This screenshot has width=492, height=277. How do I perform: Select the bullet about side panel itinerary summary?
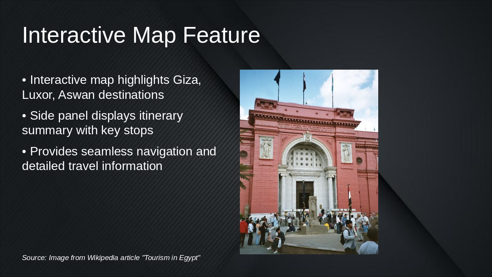pos(102,123)
